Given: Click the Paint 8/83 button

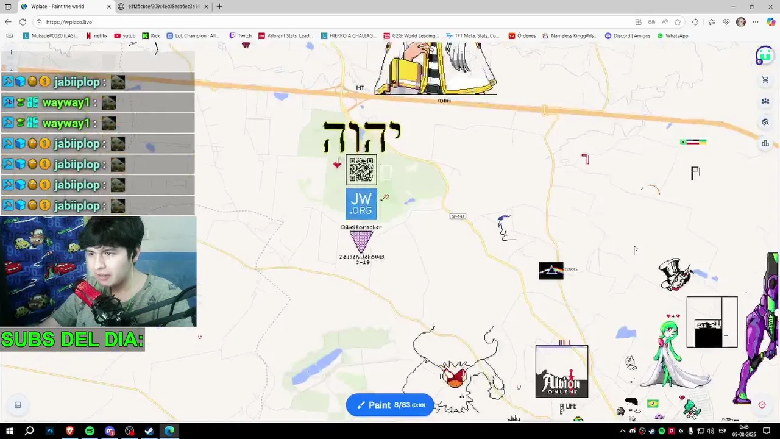Looking at the screenshot, I should [x=390, y=405].
